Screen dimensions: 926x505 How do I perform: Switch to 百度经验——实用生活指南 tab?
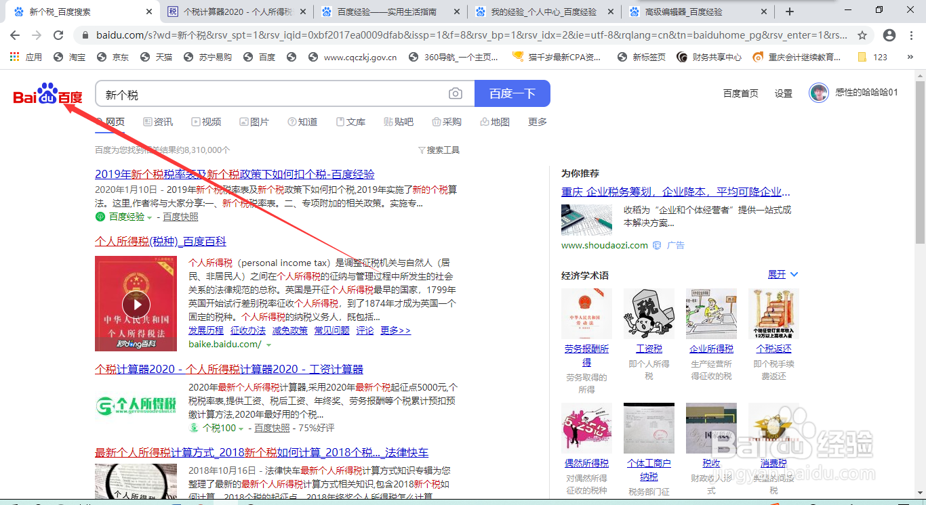391,12
